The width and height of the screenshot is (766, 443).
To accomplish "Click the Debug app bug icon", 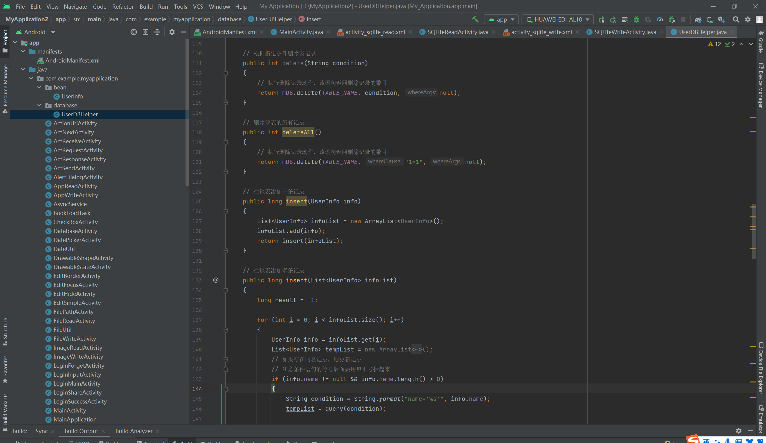I will pos(636,19).
